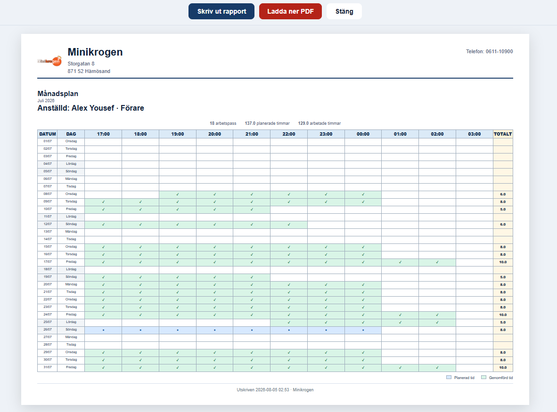Click checkmark at 19:00 on 08/07
The height and width of the screenshot is (412, 557).
[178, 194]
